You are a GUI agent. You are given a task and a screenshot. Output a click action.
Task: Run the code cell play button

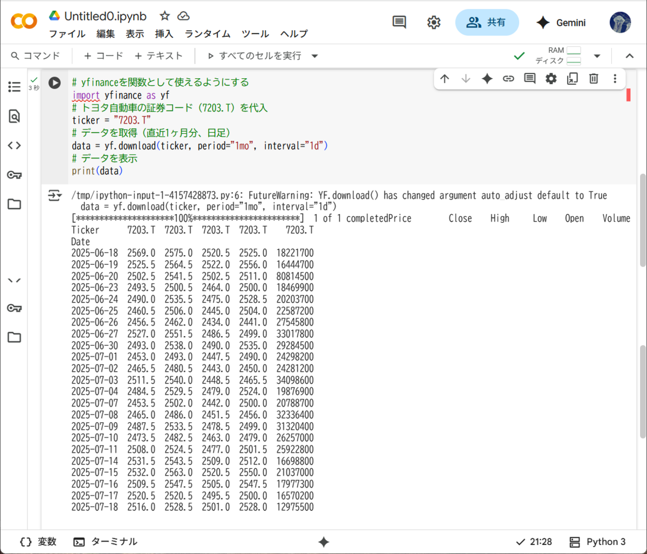click(x=54, y=83)
